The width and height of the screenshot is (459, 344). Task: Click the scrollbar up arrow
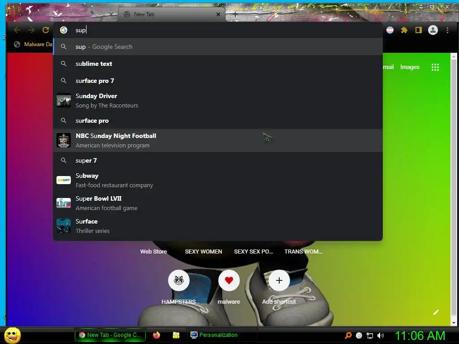click(x=454, y=56)
